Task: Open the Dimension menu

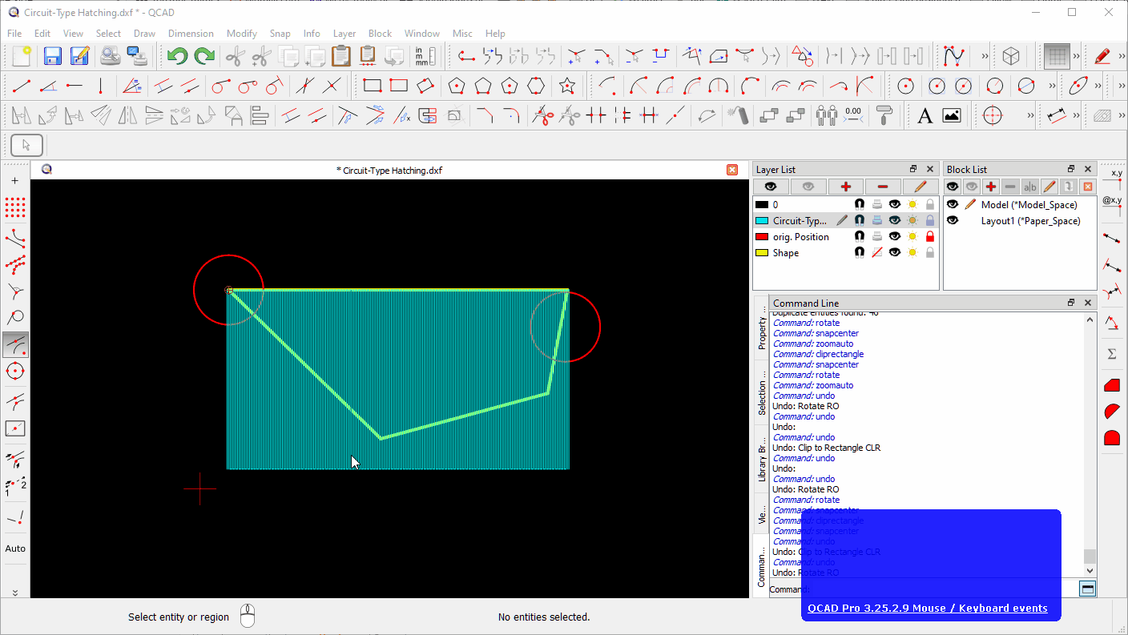Action: pyautogui.click(x=191, y=34)
